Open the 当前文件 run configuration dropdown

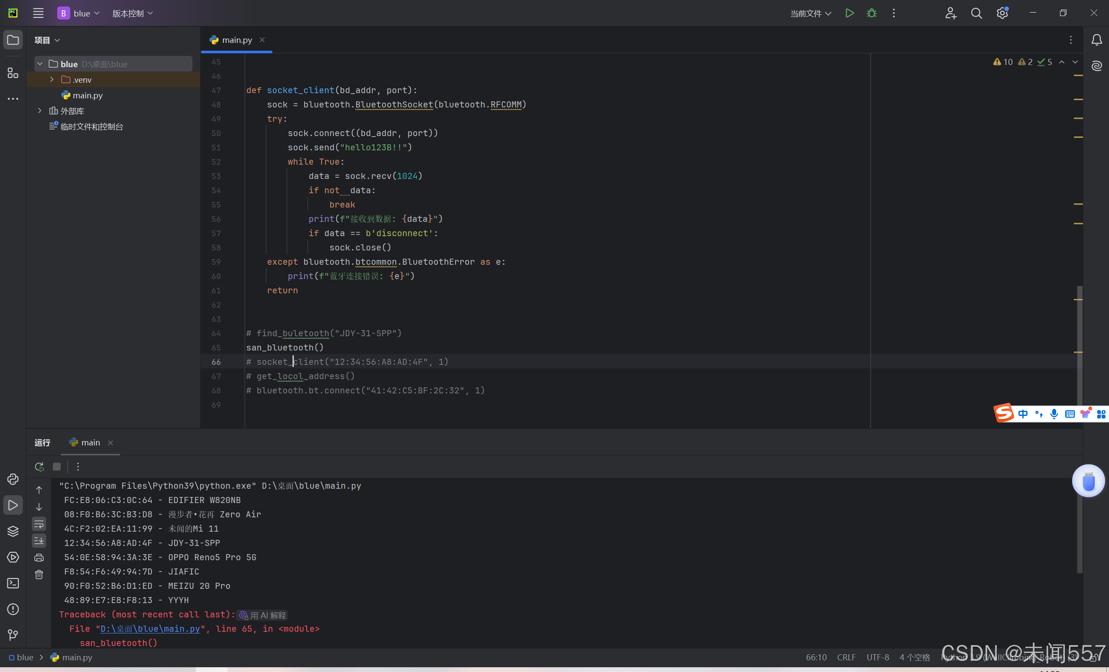pos(810,13)
